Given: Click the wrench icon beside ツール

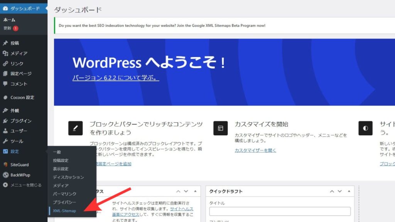Looking at the screenshot, I should [5, 141].
